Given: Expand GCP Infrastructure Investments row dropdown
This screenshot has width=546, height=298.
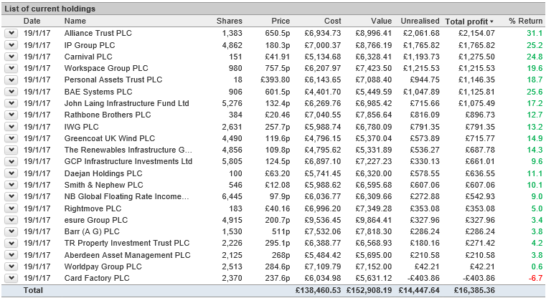Looking at the screenshot, I should pos(11,161).
